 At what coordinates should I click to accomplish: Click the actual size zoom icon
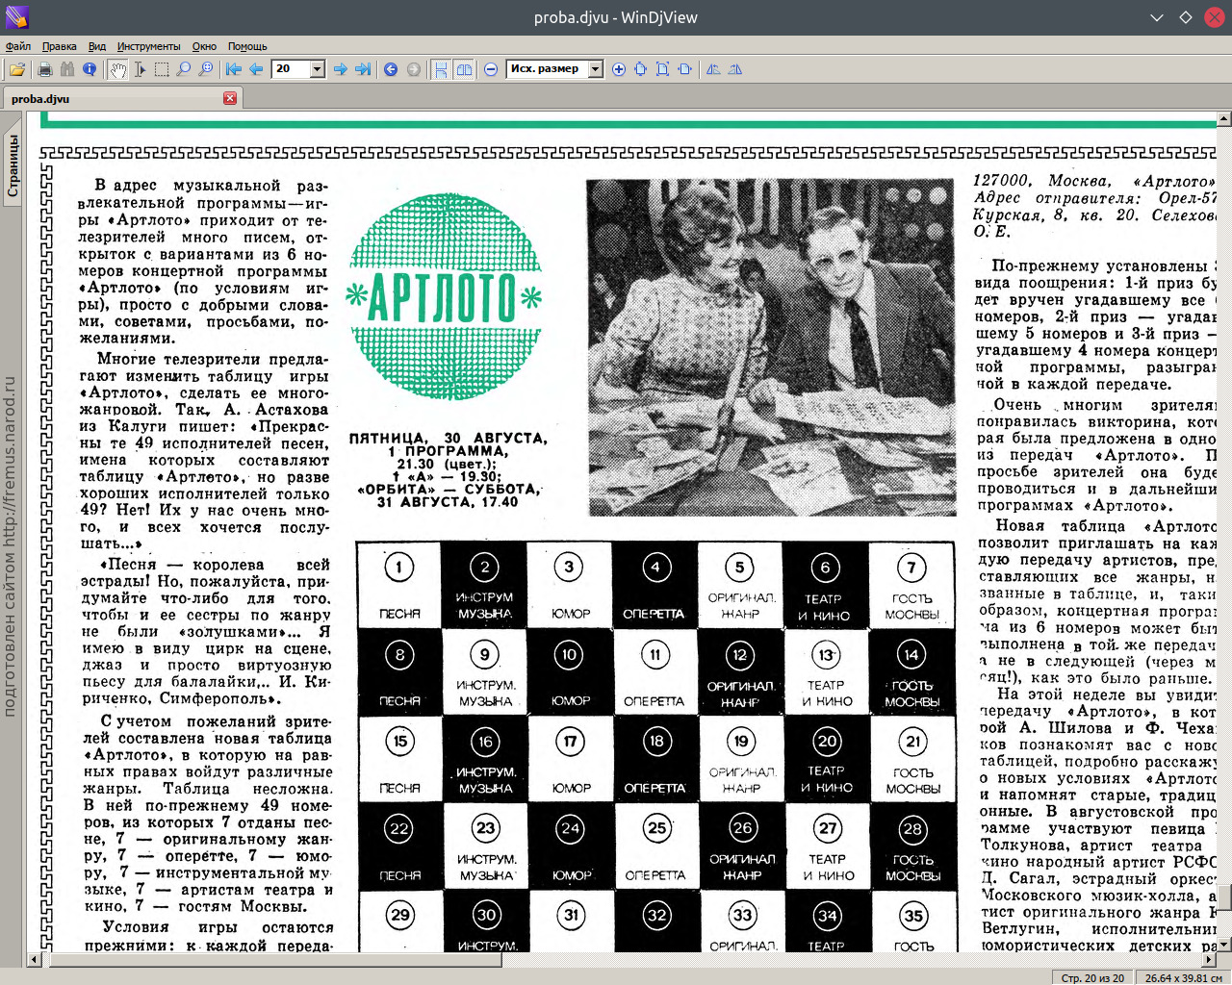coord(640,69)
